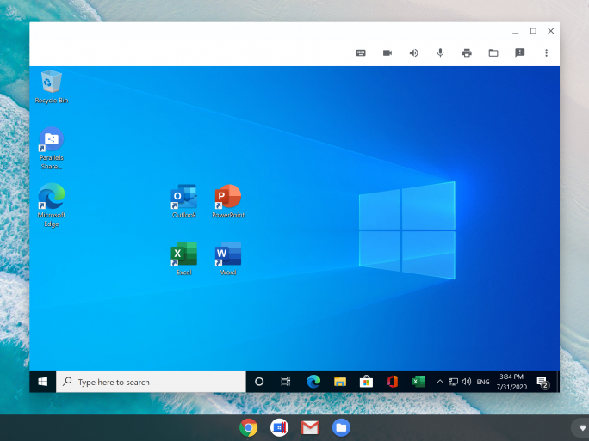
Task: Select the Word desktop shortcut
Action: tap(228, 259)
